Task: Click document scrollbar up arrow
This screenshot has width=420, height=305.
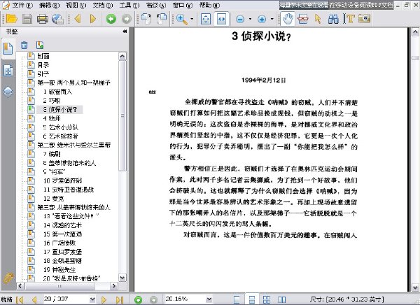Action: (x=415, y=32)
